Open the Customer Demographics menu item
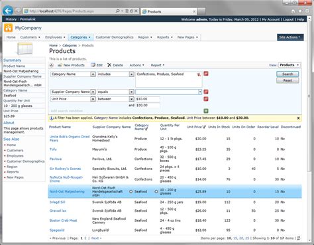The height and width of the screenshot is (245, 314). click(x=115, y=37)
